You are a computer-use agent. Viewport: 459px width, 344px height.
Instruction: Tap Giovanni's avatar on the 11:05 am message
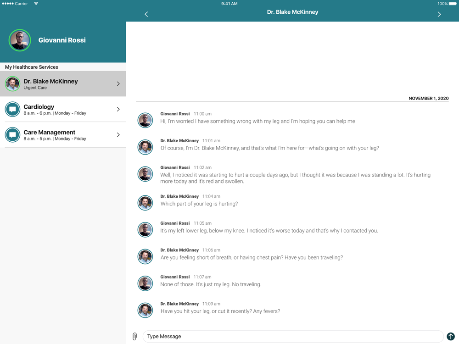(x=145, y=230)
